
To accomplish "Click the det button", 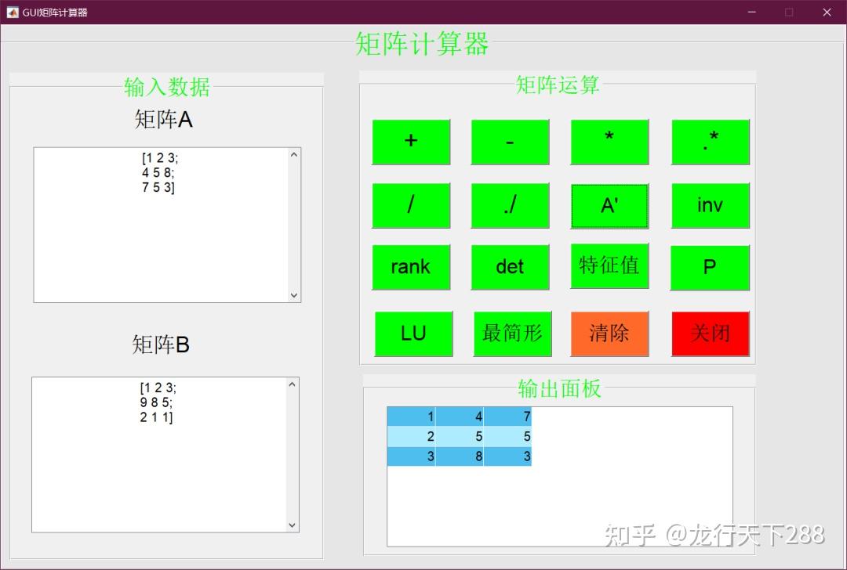I will (x=510, y=267).
